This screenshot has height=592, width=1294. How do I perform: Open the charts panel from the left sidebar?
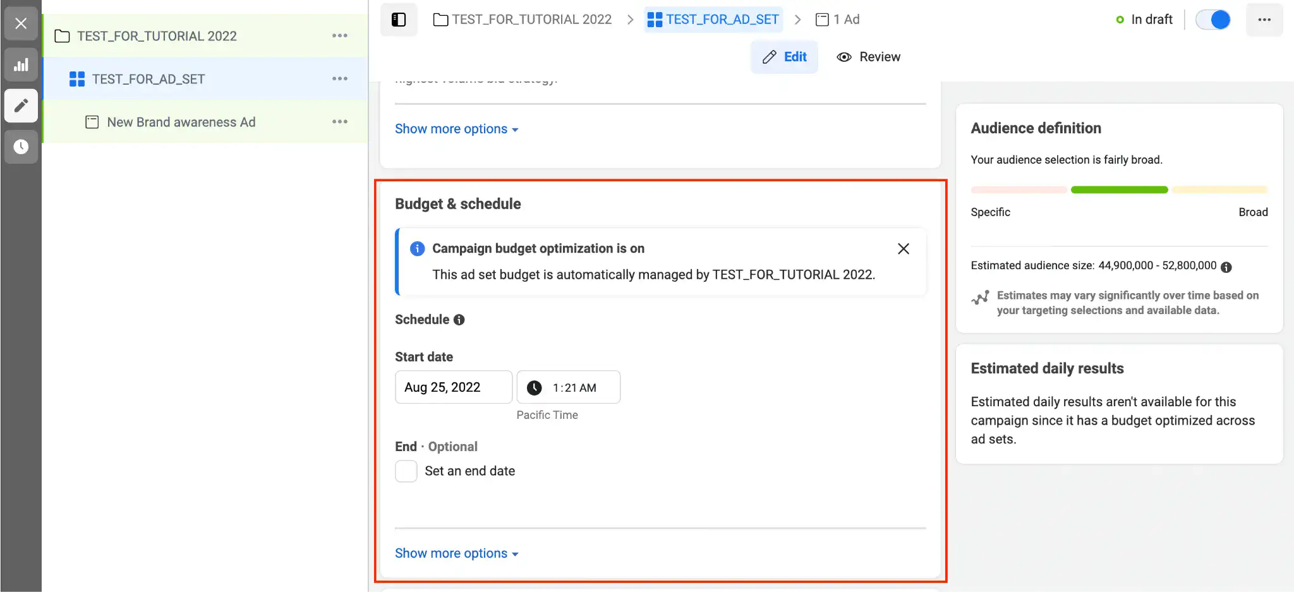21,64
